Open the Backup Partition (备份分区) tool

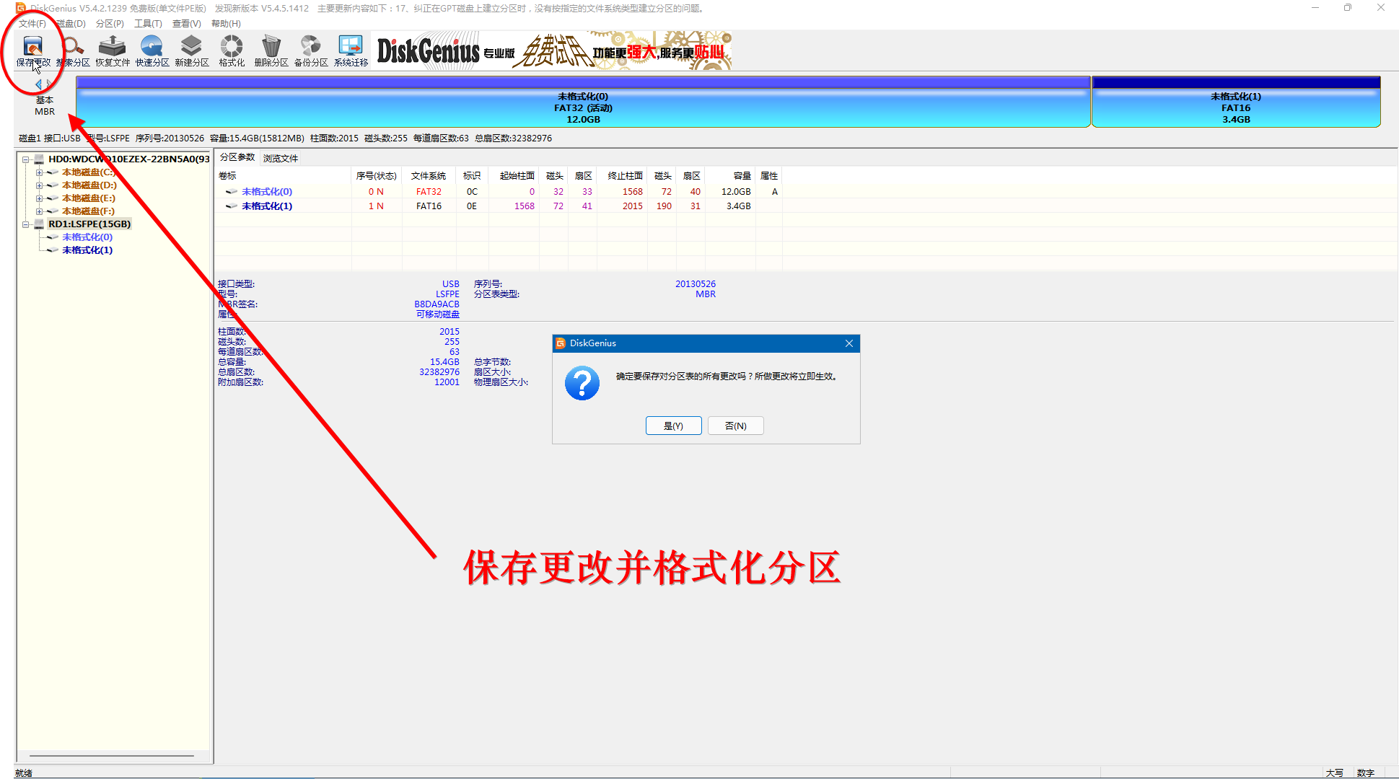coord(311,51)
